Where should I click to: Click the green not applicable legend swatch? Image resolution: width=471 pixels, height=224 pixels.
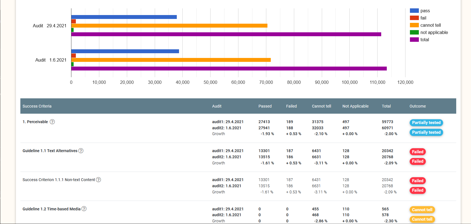coord(414,32)
